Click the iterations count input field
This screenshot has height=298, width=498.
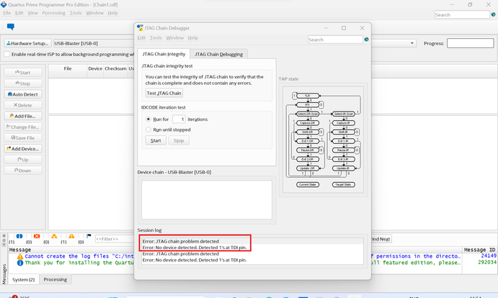[179, 119]
